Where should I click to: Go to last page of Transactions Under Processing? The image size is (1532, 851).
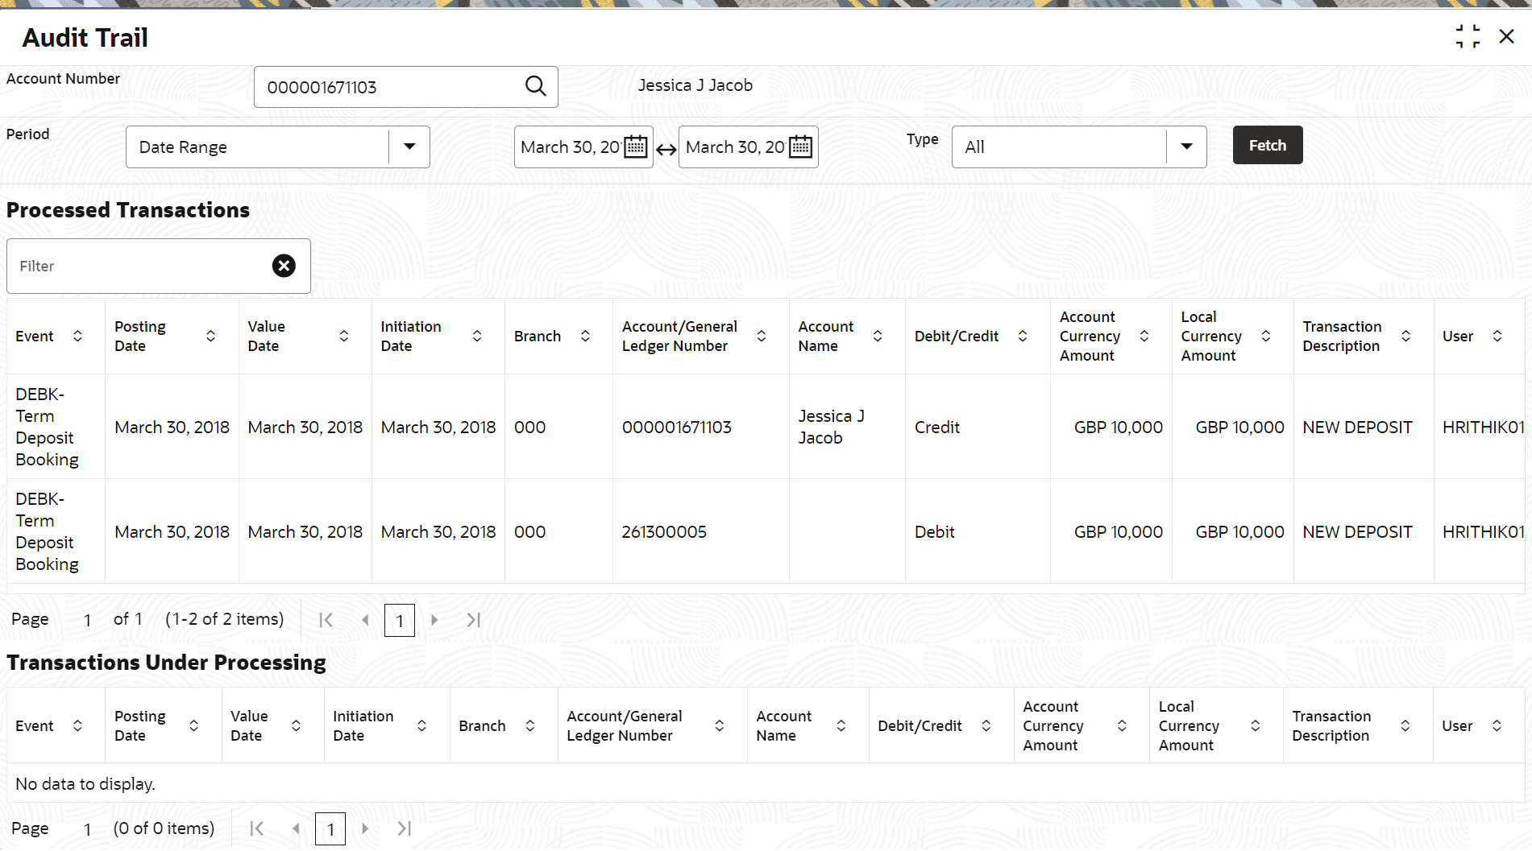coord(405,828)
